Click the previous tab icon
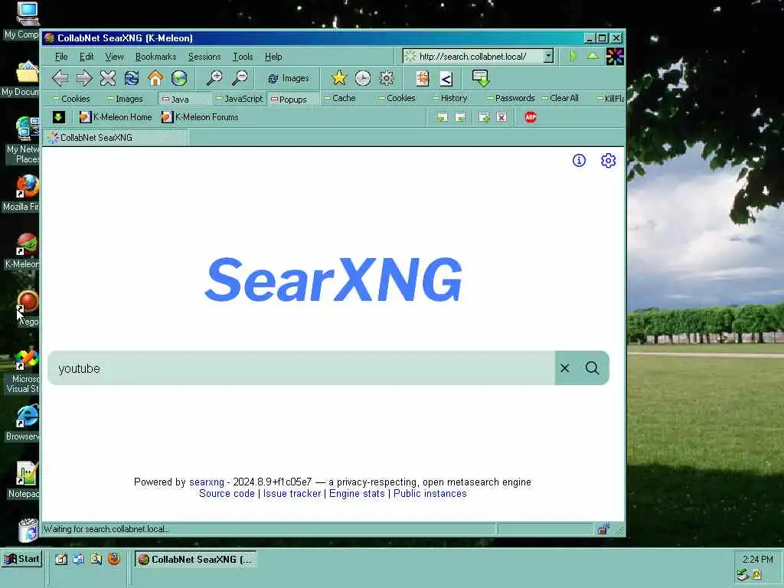The height and width of the screenshot is (588, 784). pos(442,117)
